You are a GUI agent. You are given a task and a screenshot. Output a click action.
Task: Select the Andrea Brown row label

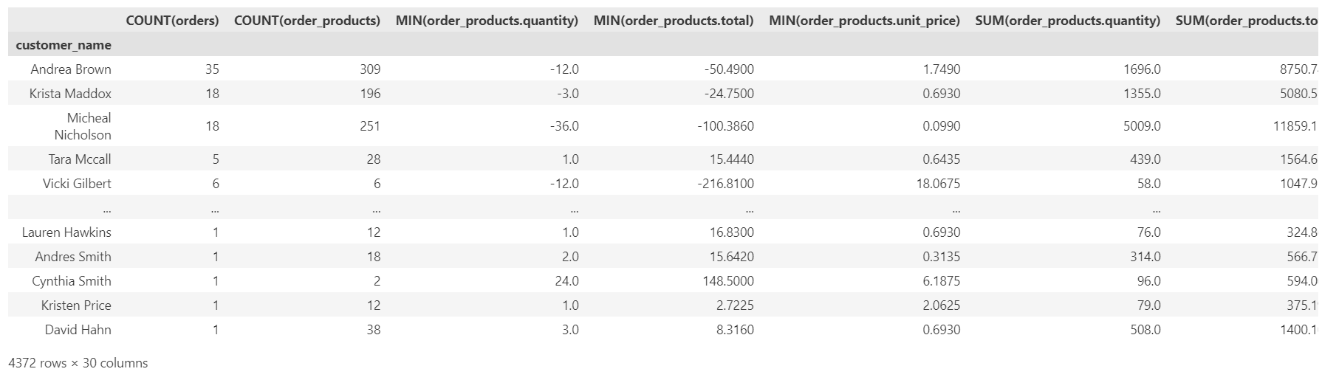[71, 69]
